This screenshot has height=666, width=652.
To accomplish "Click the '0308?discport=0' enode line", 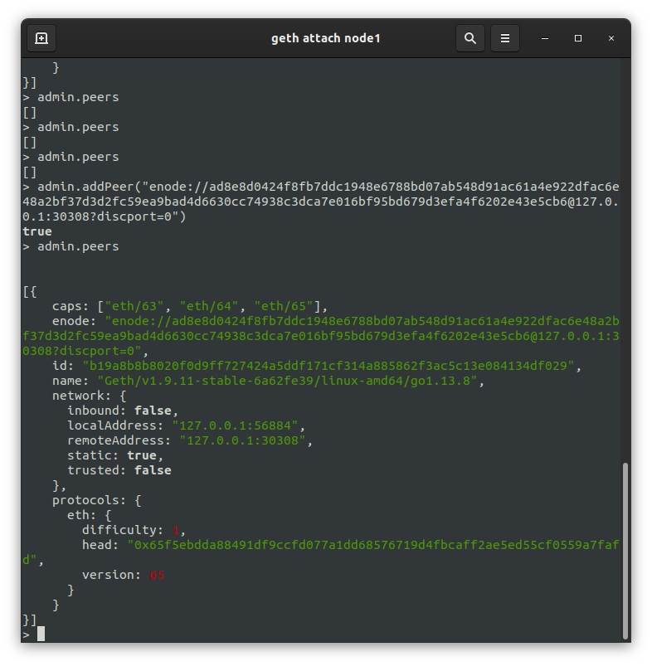I will click(85, 351).
